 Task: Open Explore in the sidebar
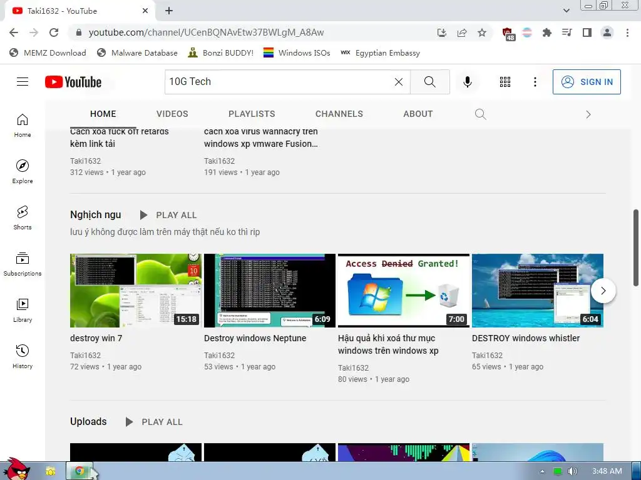pos(23,171)
